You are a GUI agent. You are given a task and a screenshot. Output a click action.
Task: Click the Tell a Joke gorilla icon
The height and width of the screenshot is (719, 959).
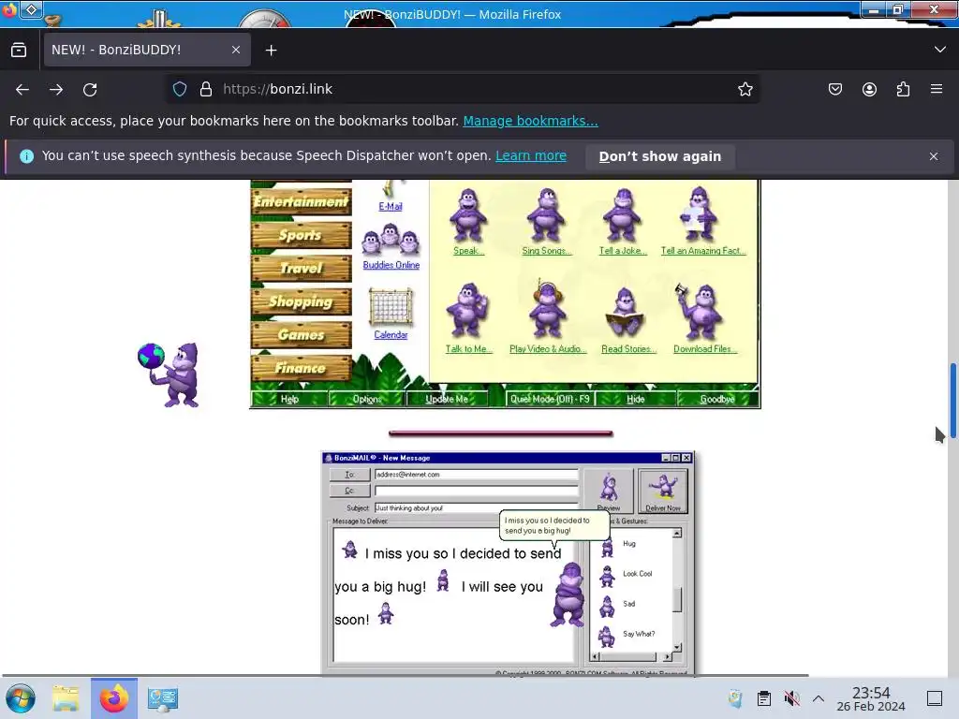coord(623,215)
